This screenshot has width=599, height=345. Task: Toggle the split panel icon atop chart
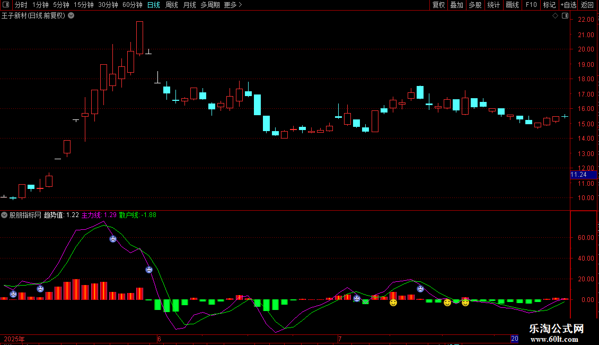(x=565, y=16)
